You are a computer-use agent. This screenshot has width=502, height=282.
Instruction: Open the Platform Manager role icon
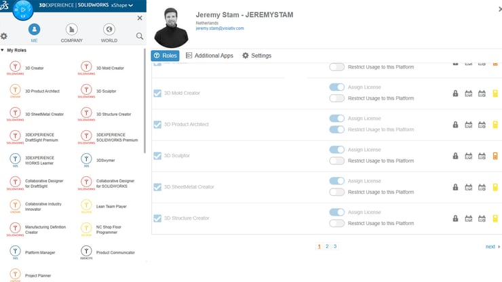15,251
